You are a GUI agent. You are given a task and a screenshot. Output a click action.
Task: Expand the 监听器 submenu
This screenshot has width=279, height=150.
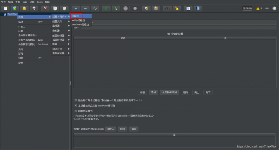[61, 26]
